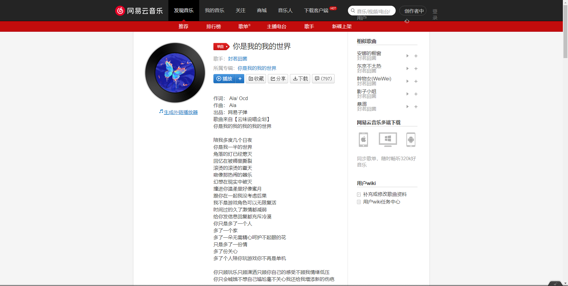Viewport: 568px width, 286px height.
Task: Play 安娜的橱窗 via its play arrow icon
Action: 407,56
